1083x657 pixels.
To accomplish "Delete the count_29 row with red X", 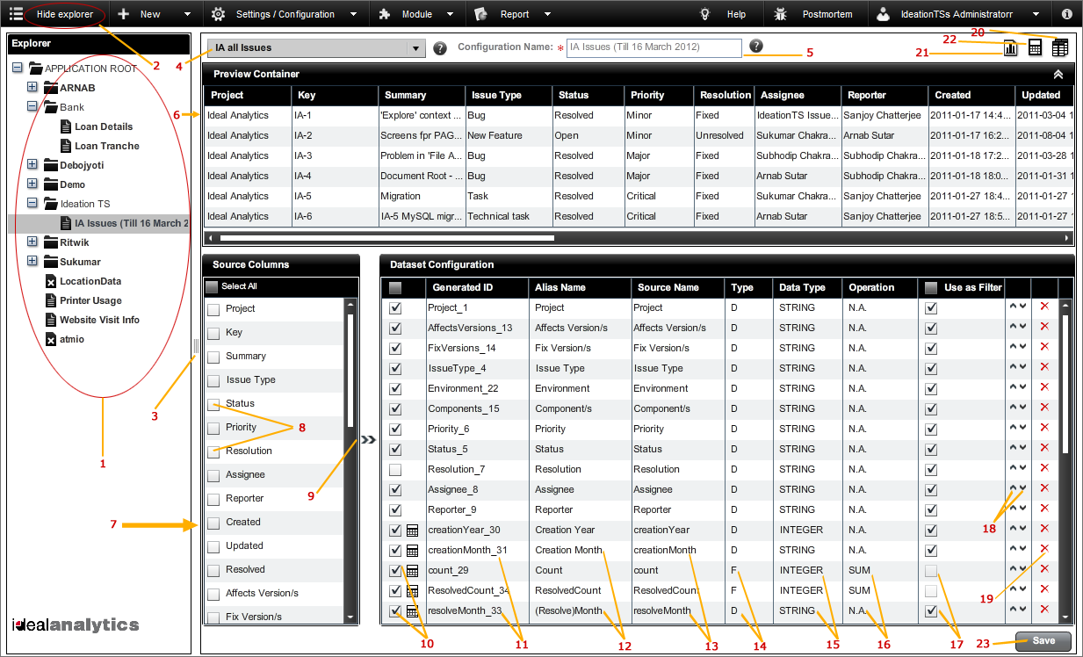I will (x=1044, y=569).
